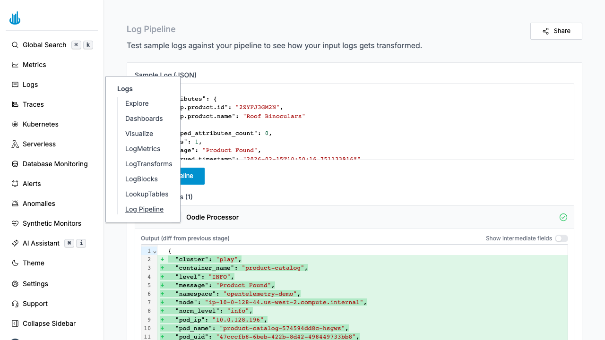Open LookupTables from the Logs submenu
Viewport: 605px width, 340px height.
pyautogui.click(x=147, y=194)
